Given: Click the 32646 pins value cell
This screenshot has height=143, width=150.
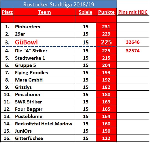Looking at the screenshot, I should pos(133,42).
